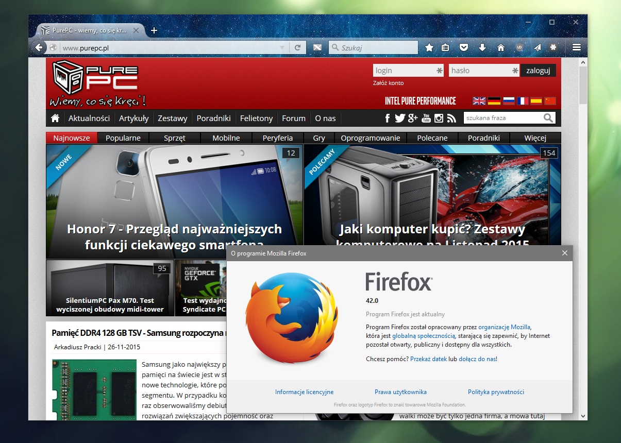Open the Honor 7 featured article thumbnail
621x443 pixels.
pos(174,201)
